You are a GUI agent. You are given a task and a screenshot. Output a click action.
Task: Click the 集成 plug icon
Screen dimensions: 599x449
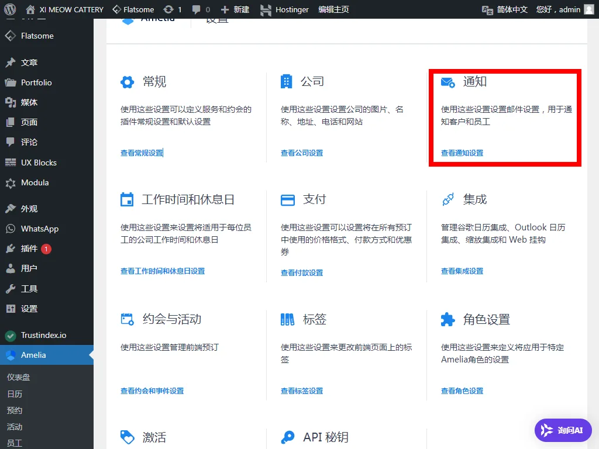tap(447, 199)
